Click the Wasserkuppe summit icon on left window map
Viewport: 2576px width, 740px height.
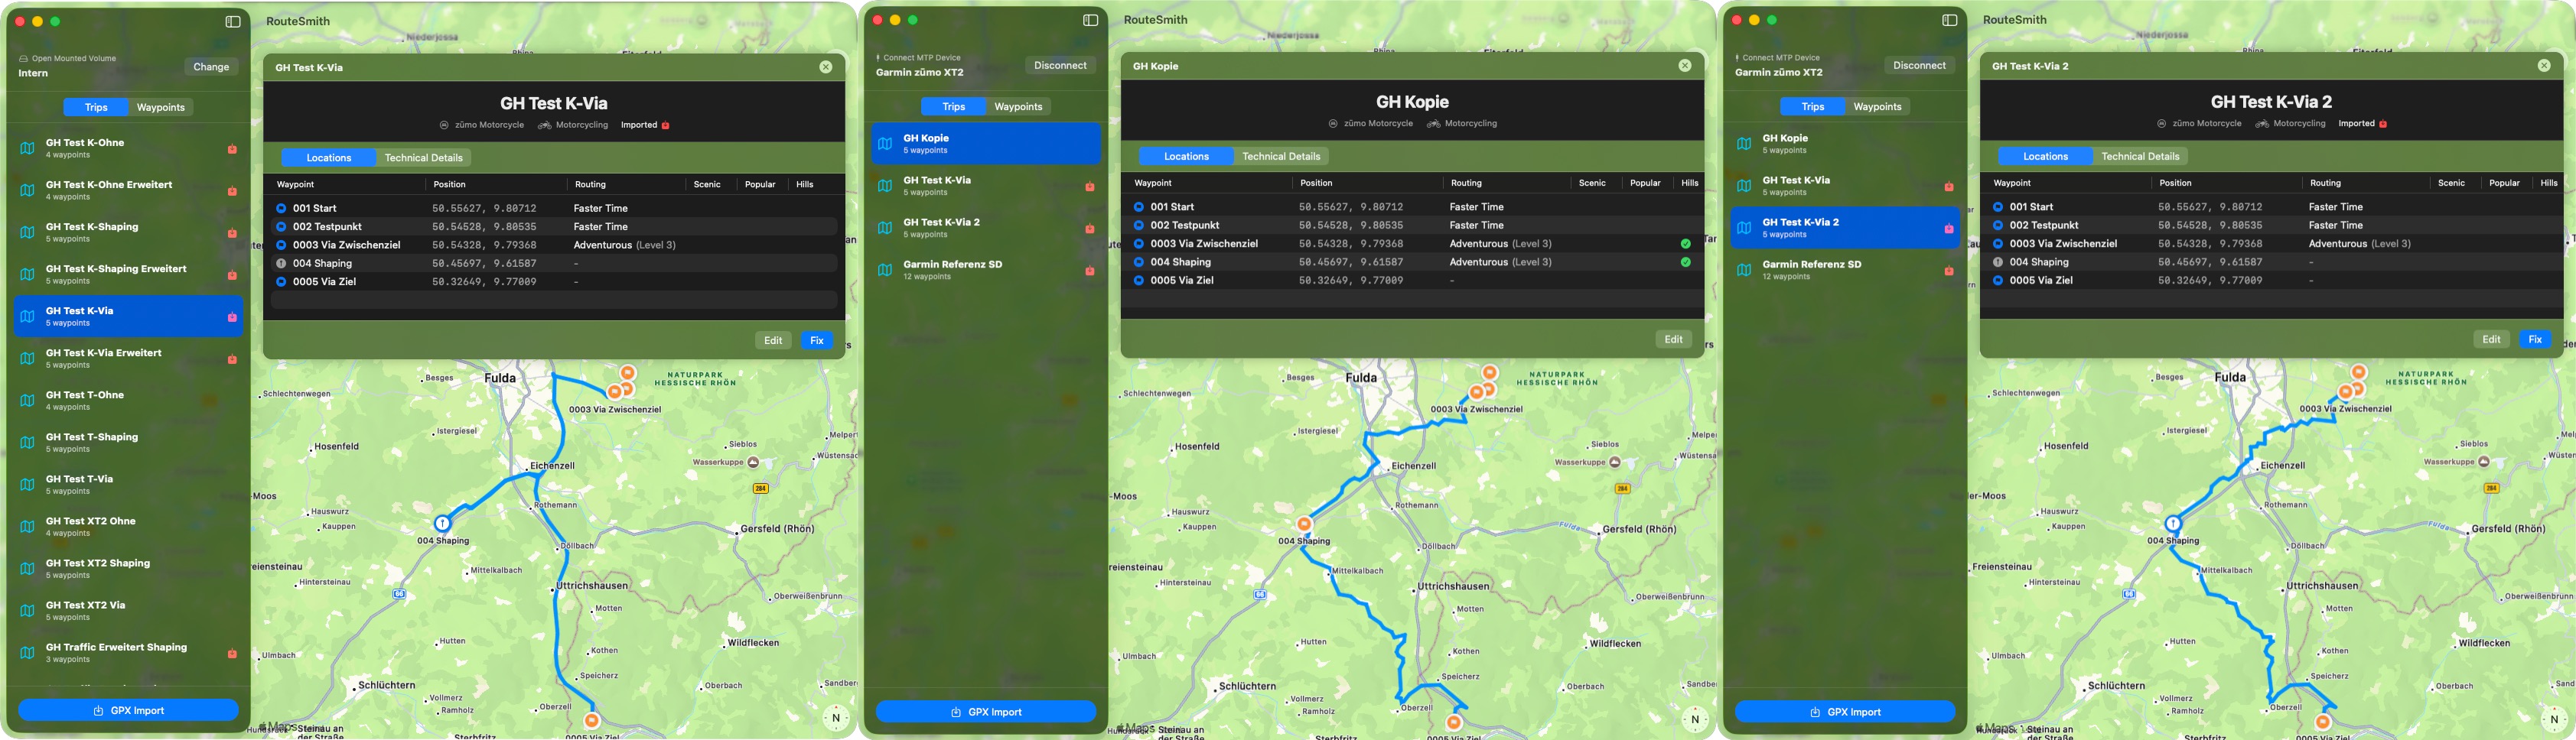click(x=753, y=462)
